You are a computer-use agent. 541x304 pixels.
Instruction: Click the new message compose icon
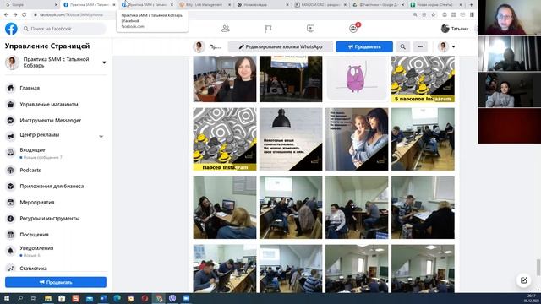[x=523, y=280]
